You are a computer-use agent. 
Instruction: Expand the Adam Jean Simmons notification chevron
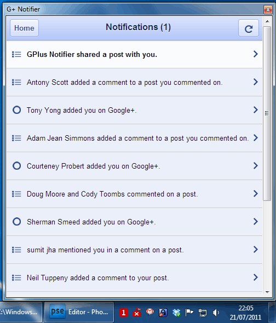(256, 138)
